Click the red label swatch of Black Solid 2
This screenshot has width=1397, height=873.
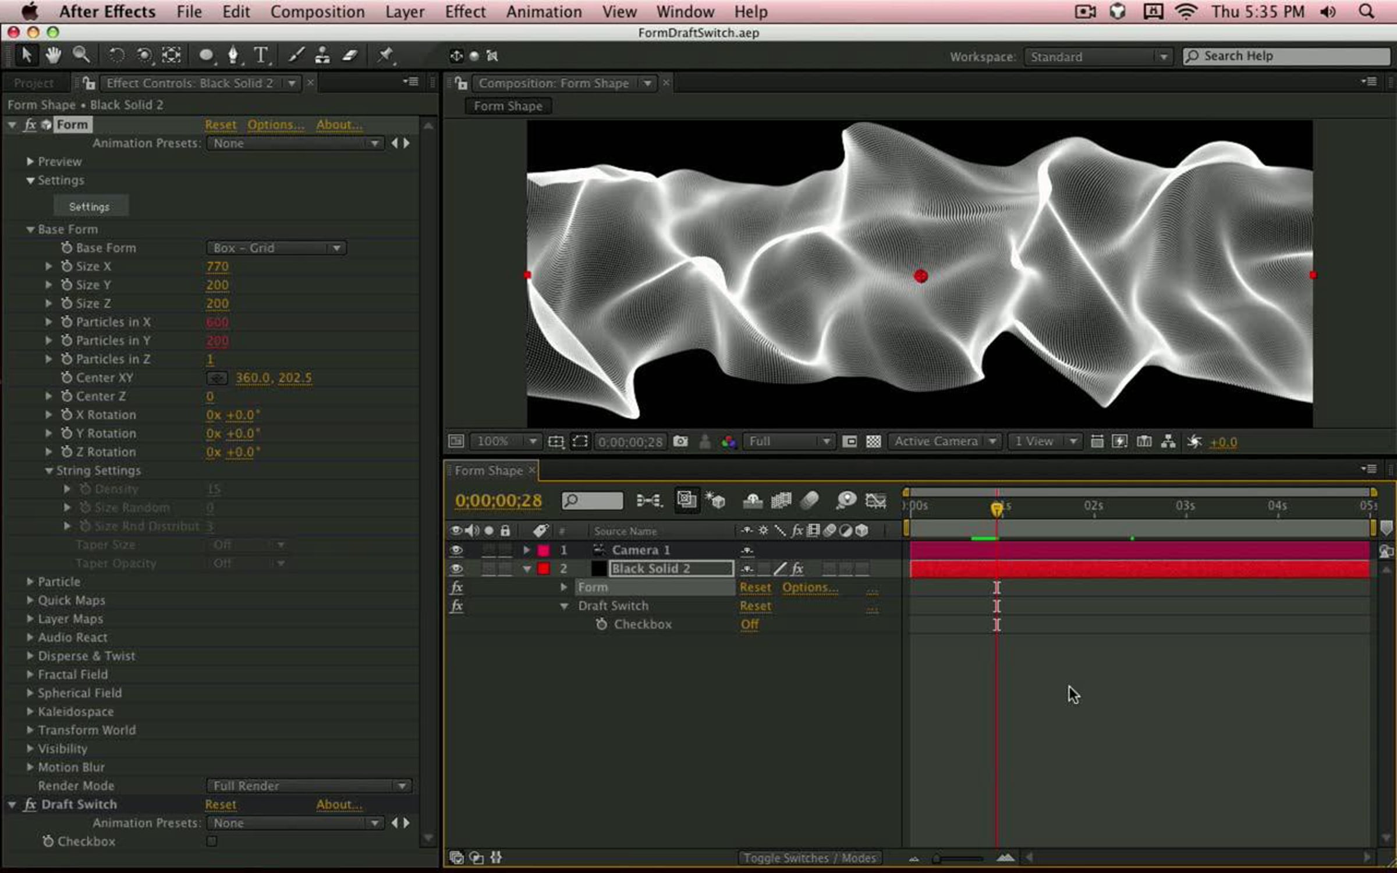click(544, 569)
